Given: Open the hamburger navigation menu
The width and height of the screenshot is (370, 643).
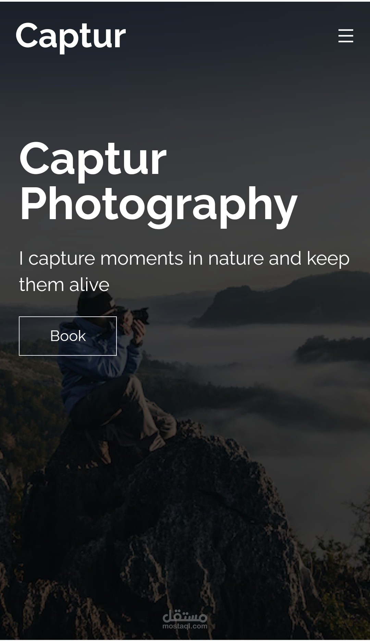Looking at the screenshot, I should coord(346,36).
